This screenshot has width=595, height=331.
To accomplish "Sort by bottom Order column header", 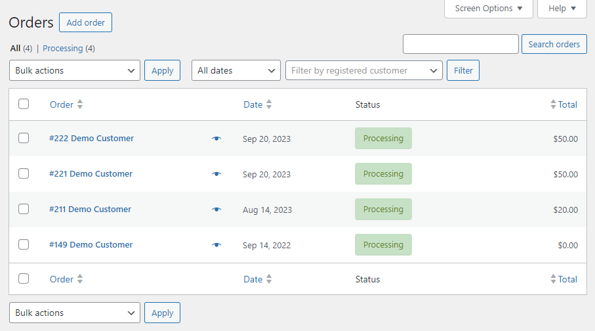I will point(62,279).
